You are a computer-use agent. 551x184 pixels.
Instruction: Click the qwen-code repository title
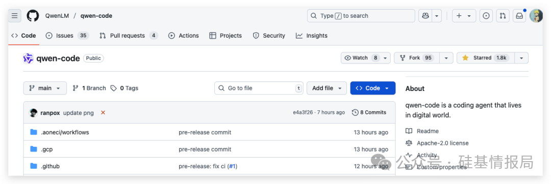pos(58,58)
